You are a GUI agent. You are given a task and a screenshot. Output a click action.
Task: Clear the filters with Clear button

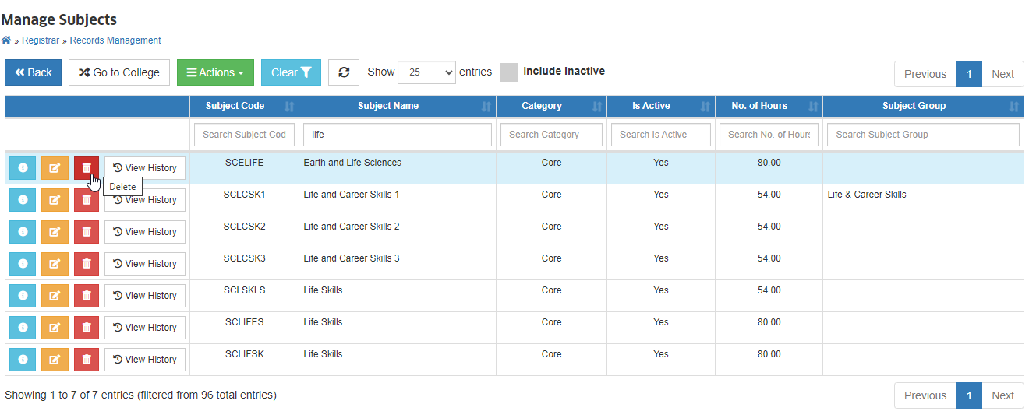pyautogui.click(x=291, y=72)
